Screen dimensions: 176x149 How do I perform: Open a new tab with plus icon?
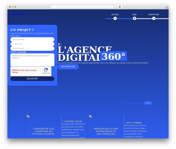pos(167,8)
